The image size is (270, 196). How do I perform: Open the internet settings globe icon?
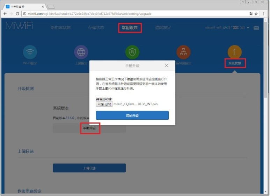click(x=81, y=52)
